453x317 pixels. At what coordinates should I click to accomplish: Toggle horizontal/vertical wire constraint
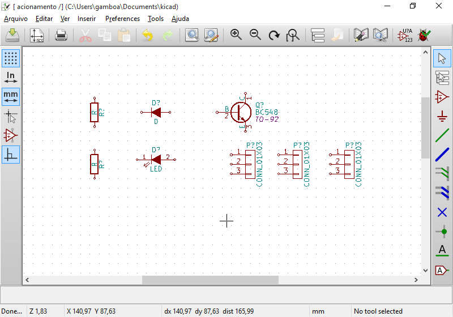(11, 155)
